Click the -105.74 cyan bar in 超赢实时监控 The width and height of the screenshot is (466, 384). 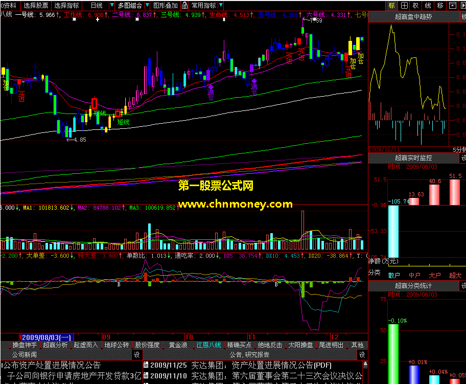coord(393,232)
